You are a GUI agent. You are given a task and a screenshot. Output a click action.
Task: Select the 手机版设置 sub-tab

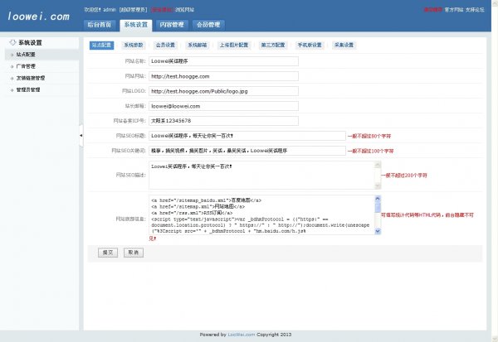pos(310,46)
